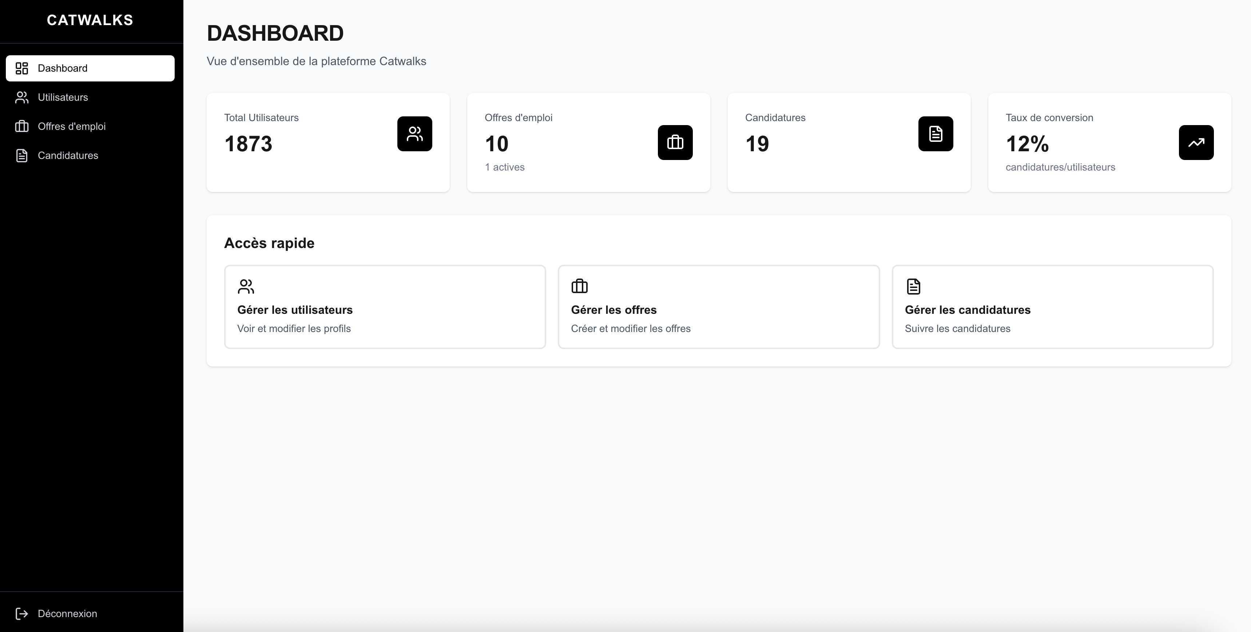Click the black briefcase icon on Offres d'emploi card

click(x=675, y=143)
